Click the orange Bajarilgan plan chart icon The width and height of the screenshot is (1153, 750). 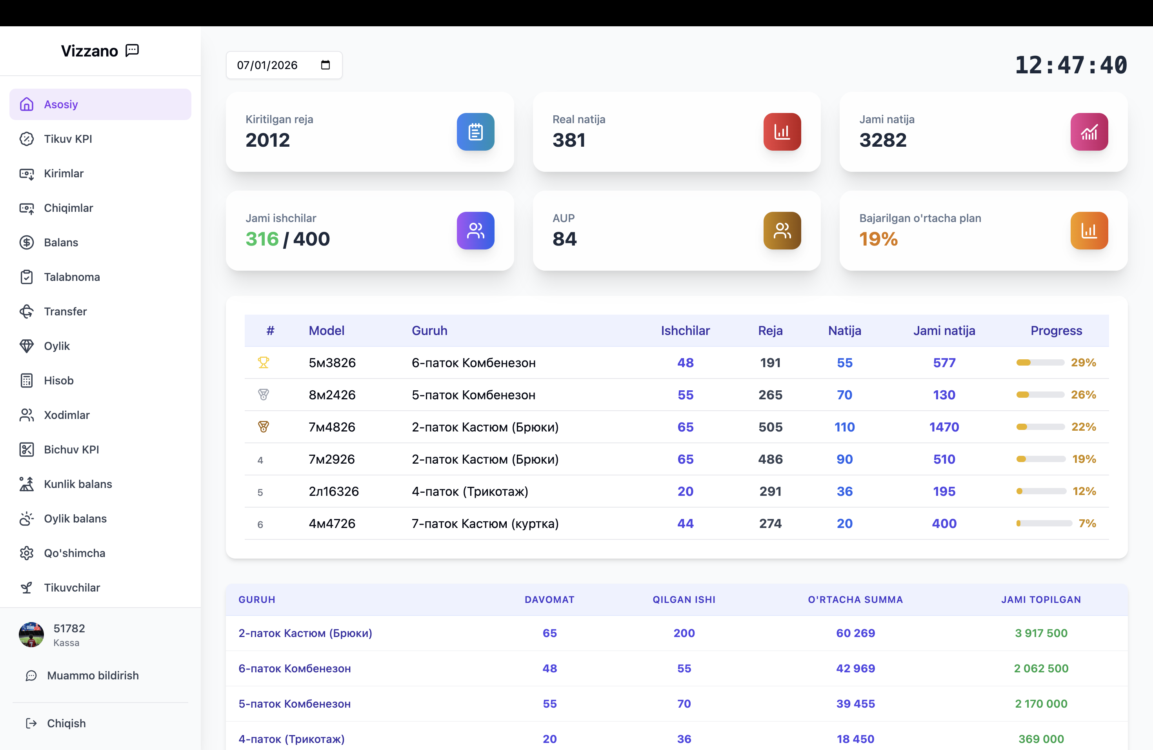point(1089,231)
